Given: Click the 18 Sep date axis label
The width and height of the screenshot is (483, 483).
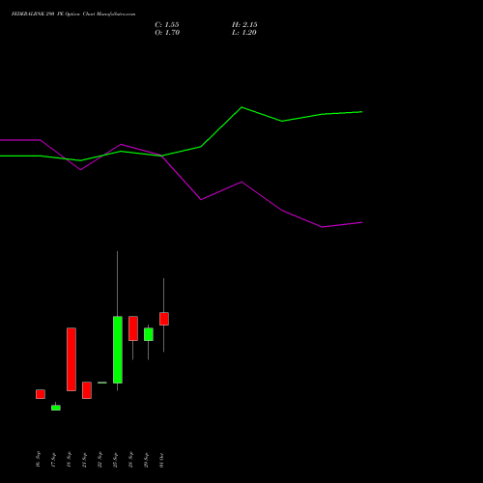Looking at the screenshot, I should tap(69, 460).
